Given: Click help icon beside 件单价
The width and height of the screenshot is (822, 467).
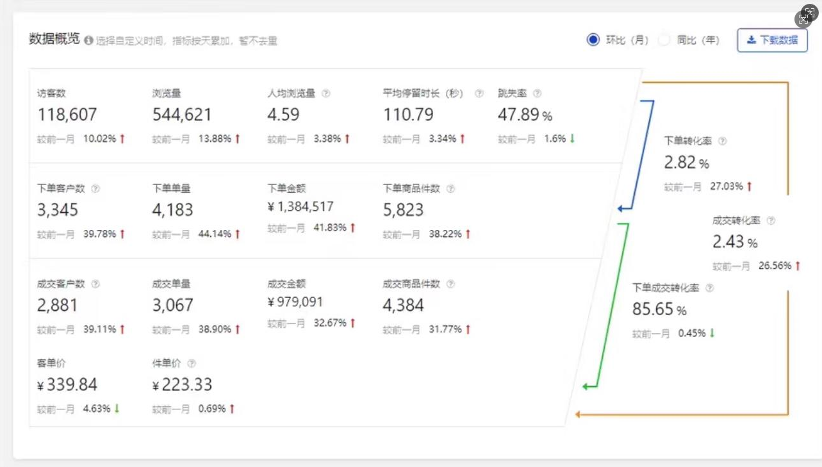Looking at the screenshot, I should [x=192, y=363].
